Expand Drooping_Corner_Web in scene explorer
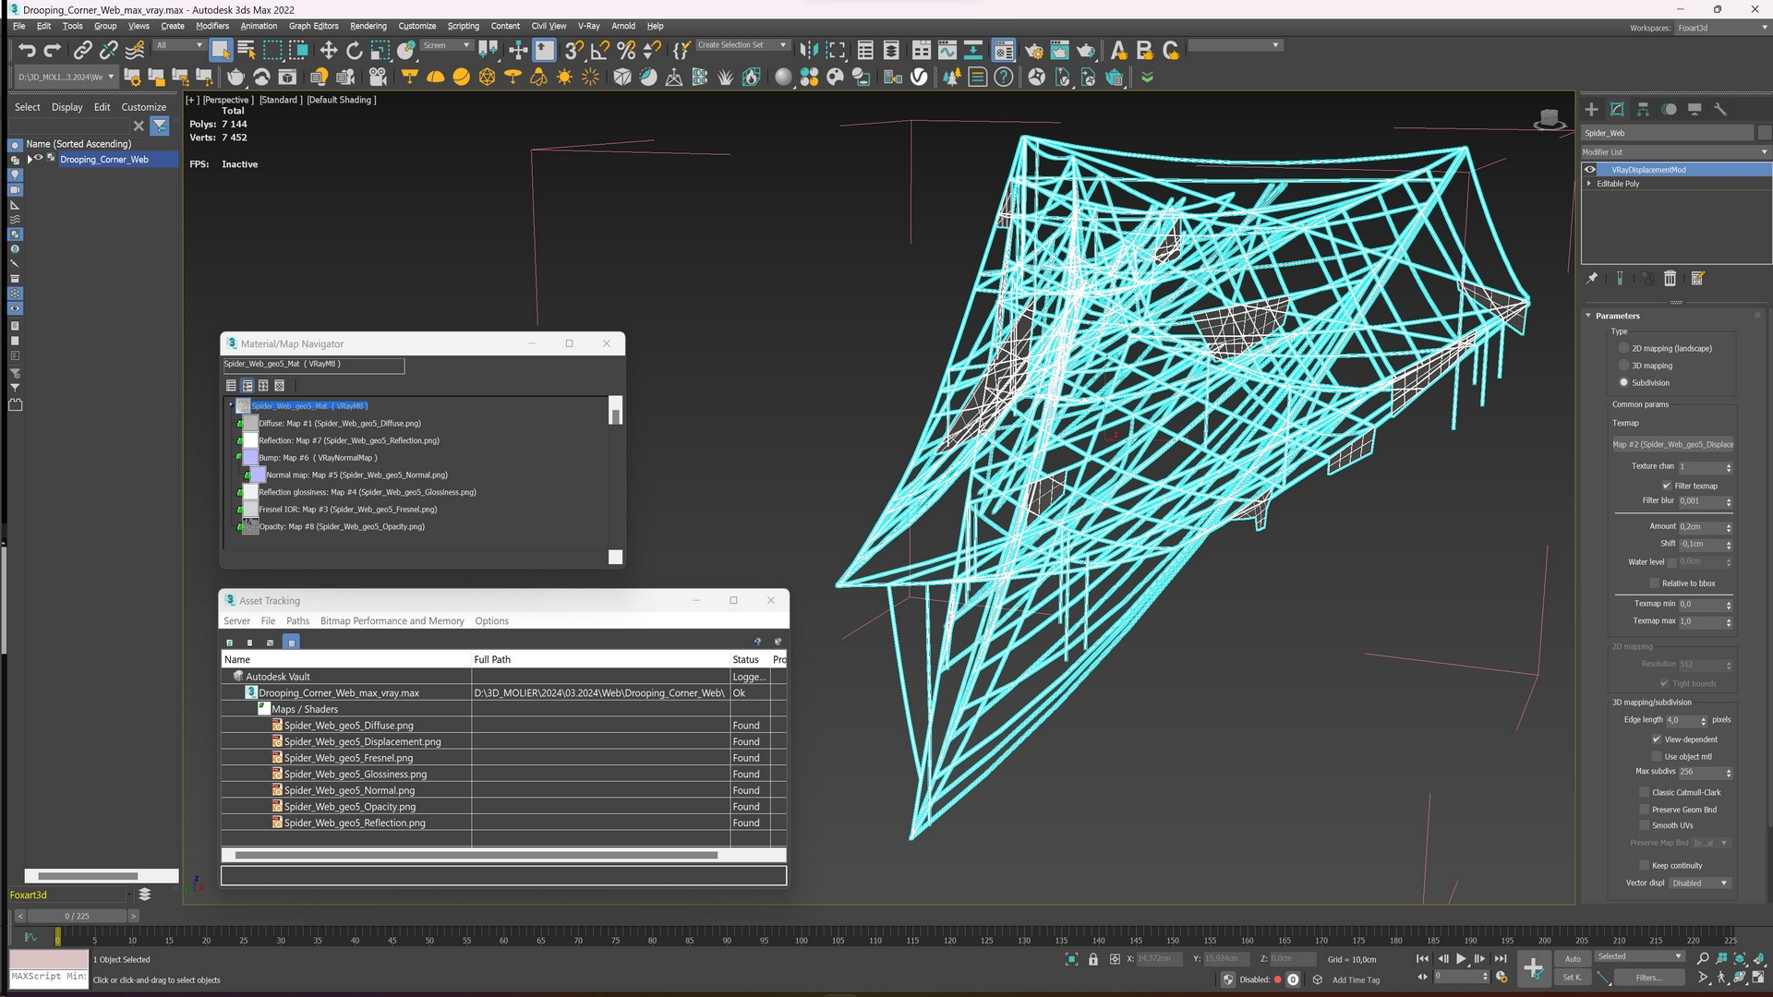Image resolution: width=1773 pixels, height=997 pixels. pos(30,160)
